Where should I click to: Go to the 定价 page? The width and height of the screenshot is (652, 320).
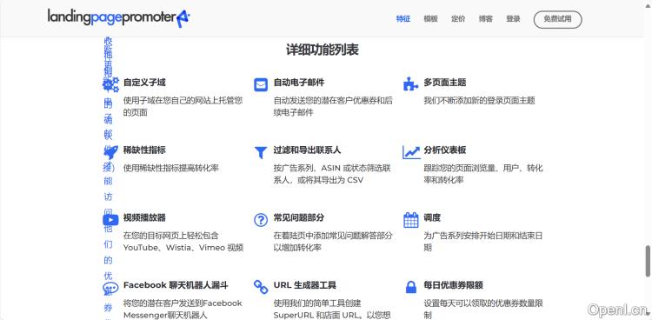pos(458,19)
